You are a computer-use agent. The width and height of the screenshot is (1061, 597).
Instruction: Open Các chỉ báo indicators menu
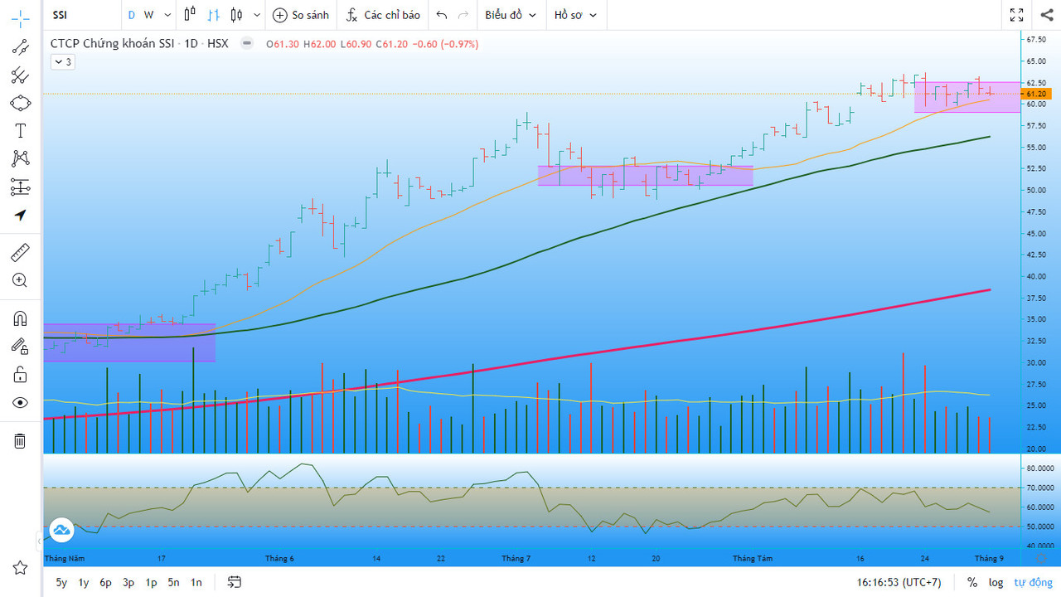click(x=383, y=15)
